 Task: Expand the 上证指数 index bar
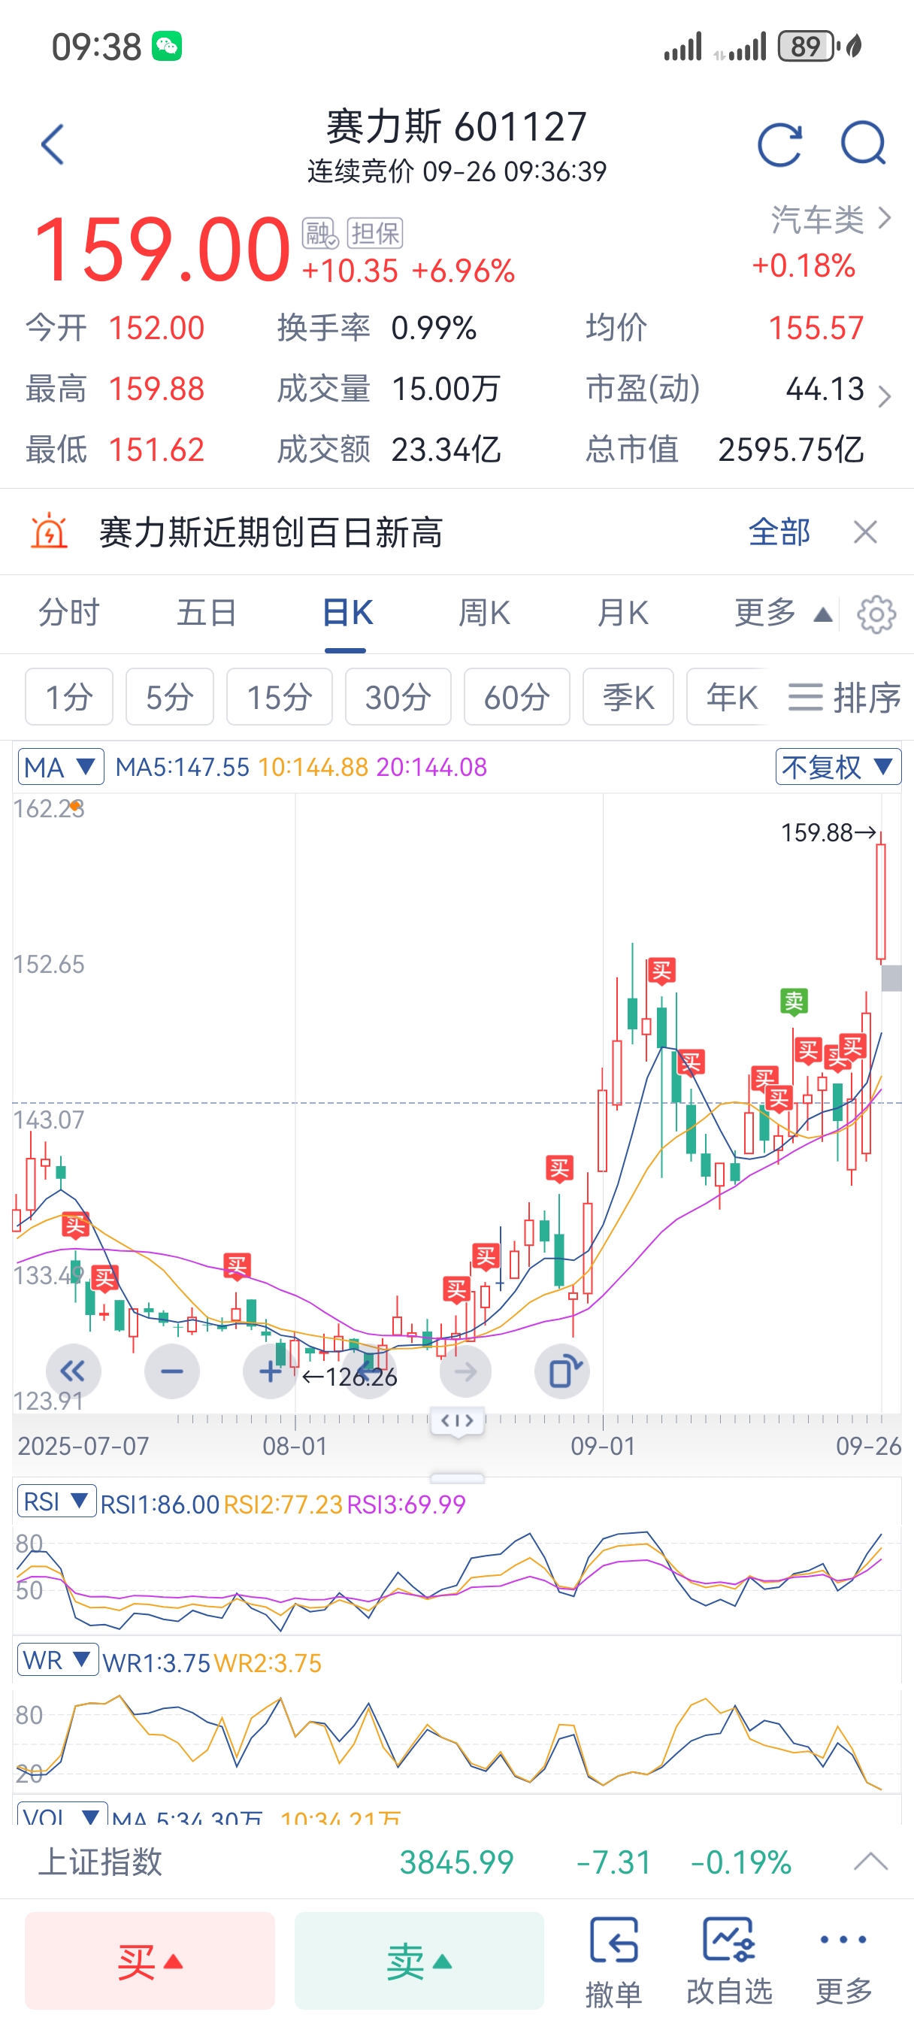[x=870, y=1861]
